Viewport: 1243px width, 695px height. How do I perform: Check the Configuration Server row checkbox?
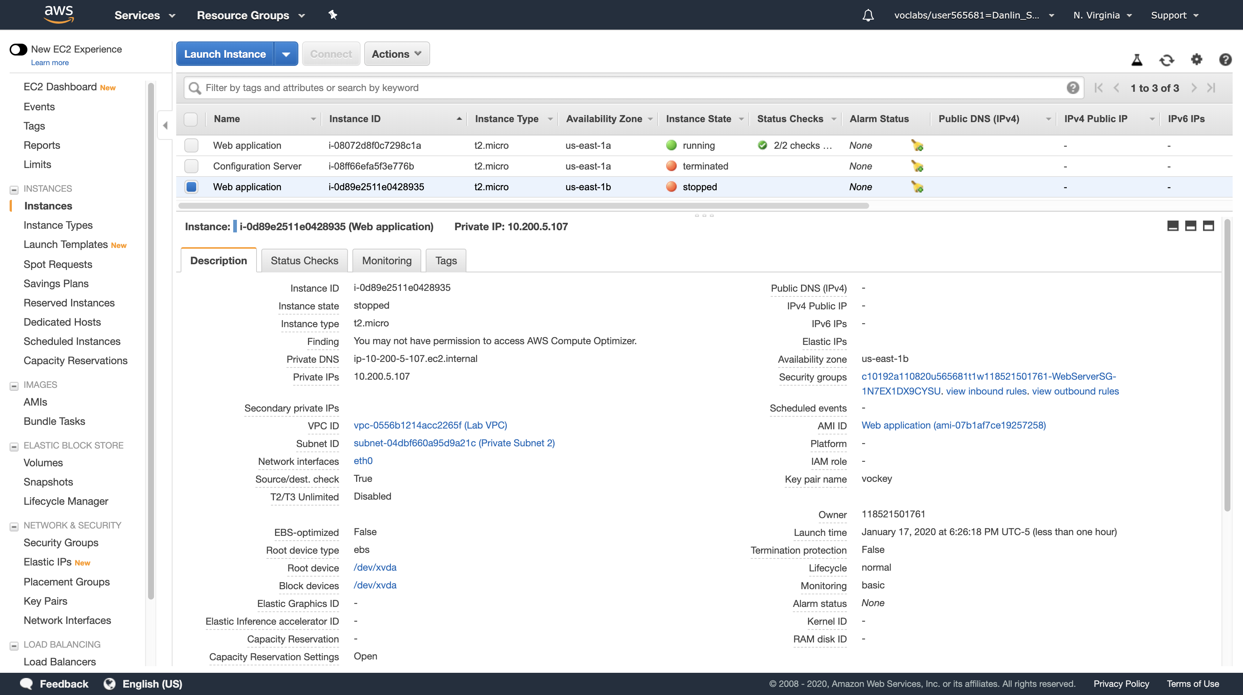click(x=191, y=166)
